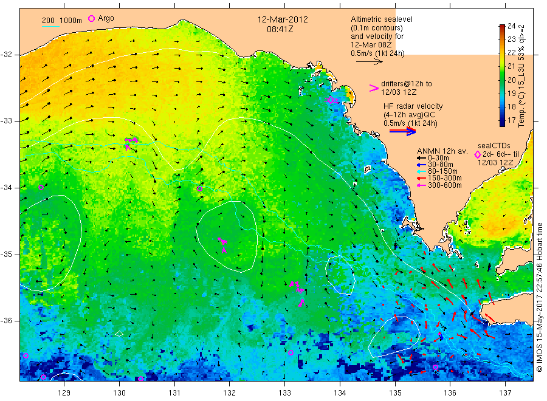
Task: Click the '12-Mar 08Z' altimetry time text
Action: (371, 44)
